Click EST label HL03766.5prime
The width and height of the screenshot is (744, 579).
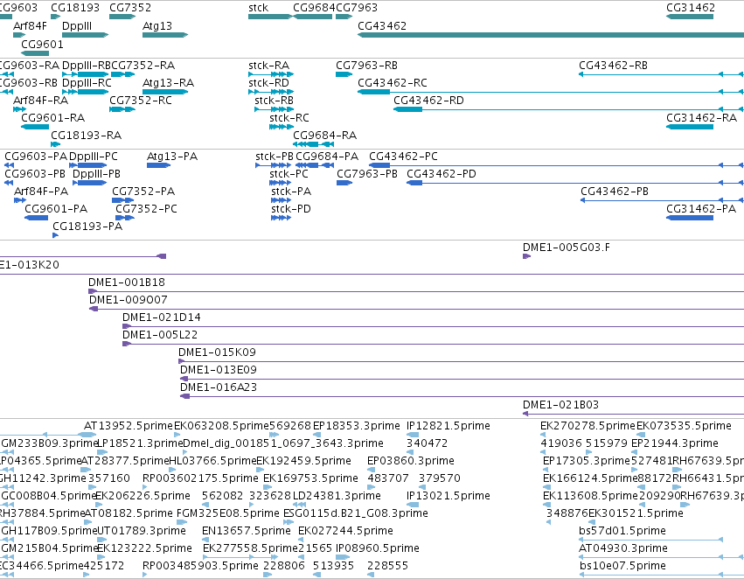tap(212, 461)
